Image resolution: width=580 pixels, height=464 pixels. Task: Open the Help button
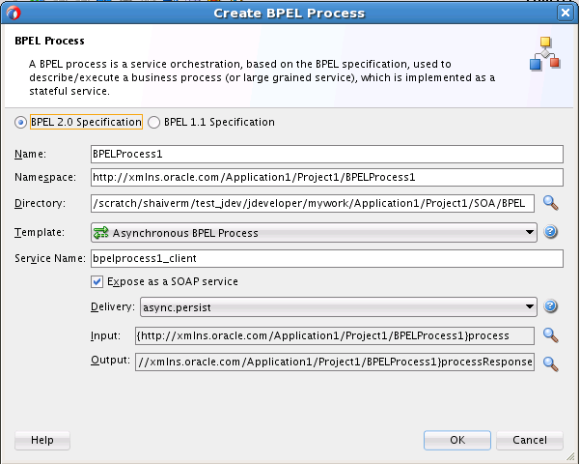coord(42,440)
